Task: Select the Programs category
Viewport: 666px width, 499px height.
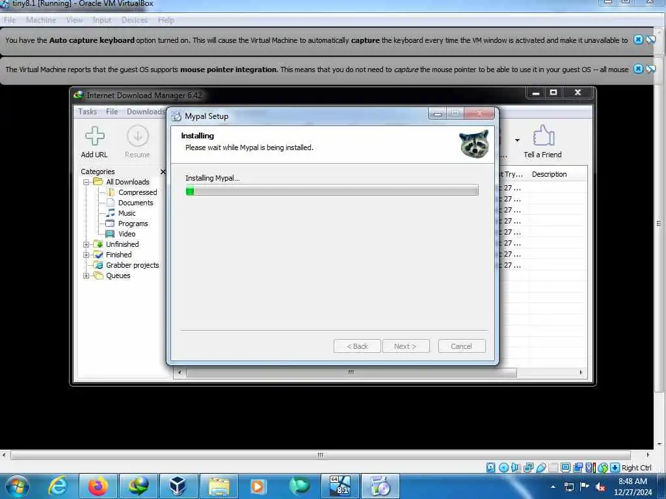Action: pyautogui.click(x=133, y=224)
